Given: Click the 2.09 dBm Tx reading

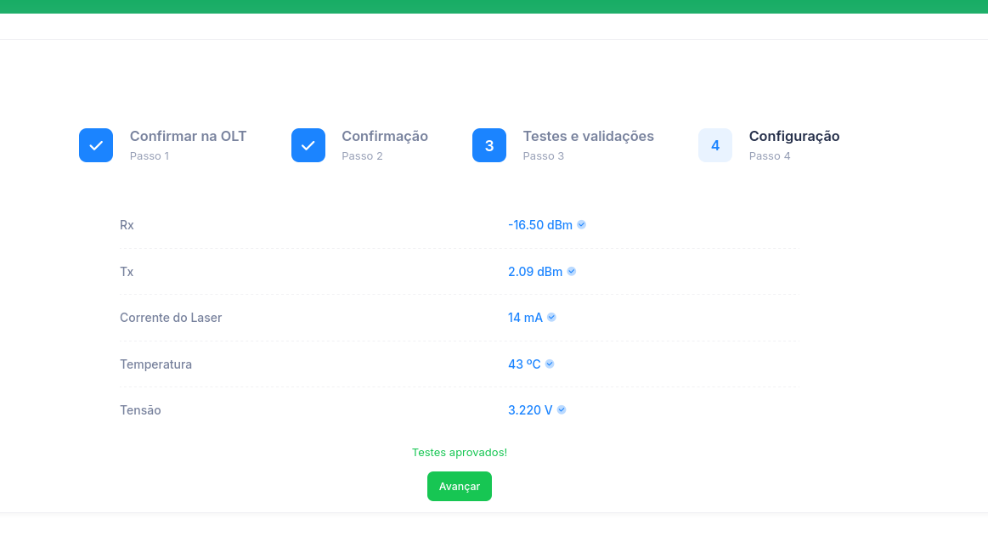Looking at the screenshot, I should pos(535,272).
